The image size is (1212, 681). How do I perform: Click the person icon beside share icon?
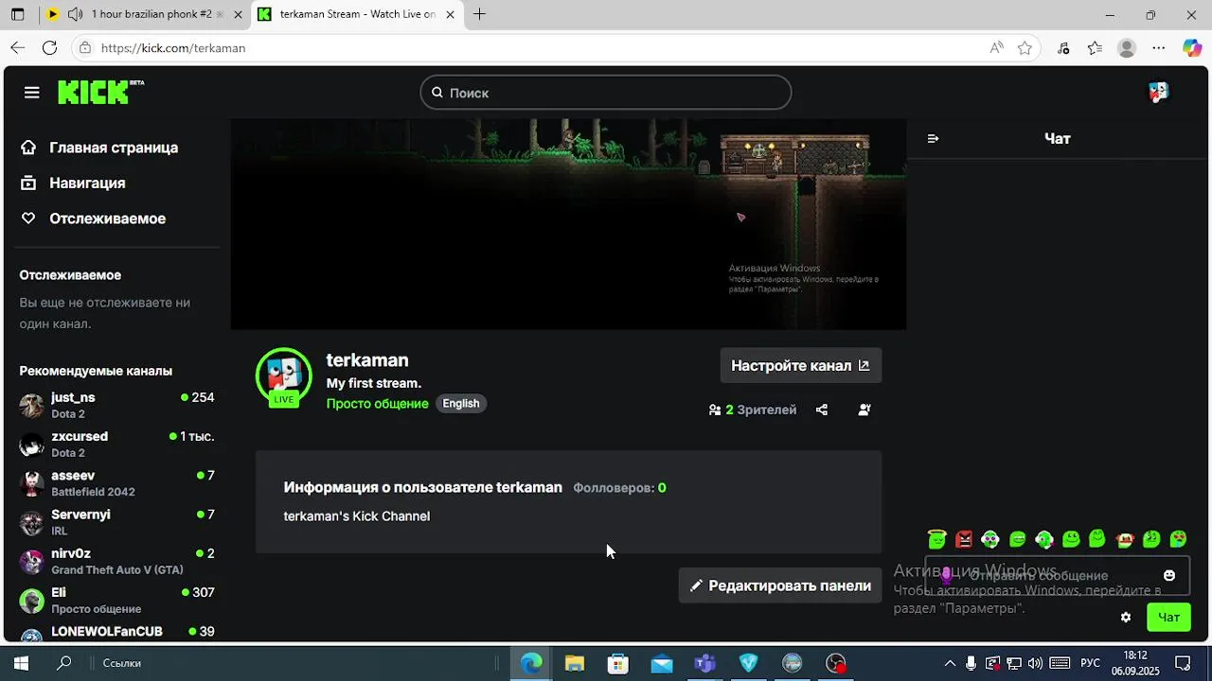click(864, 410)
